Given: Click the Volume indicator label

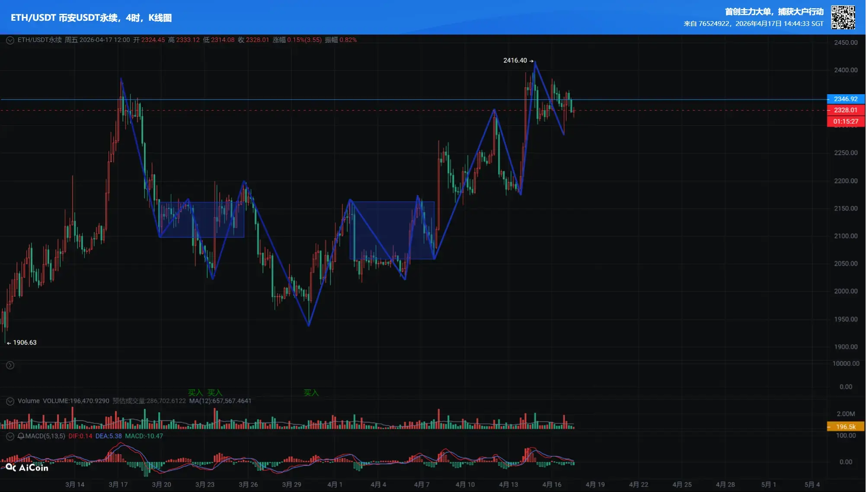Looking at the screenshot, I should tap(29, 401).
